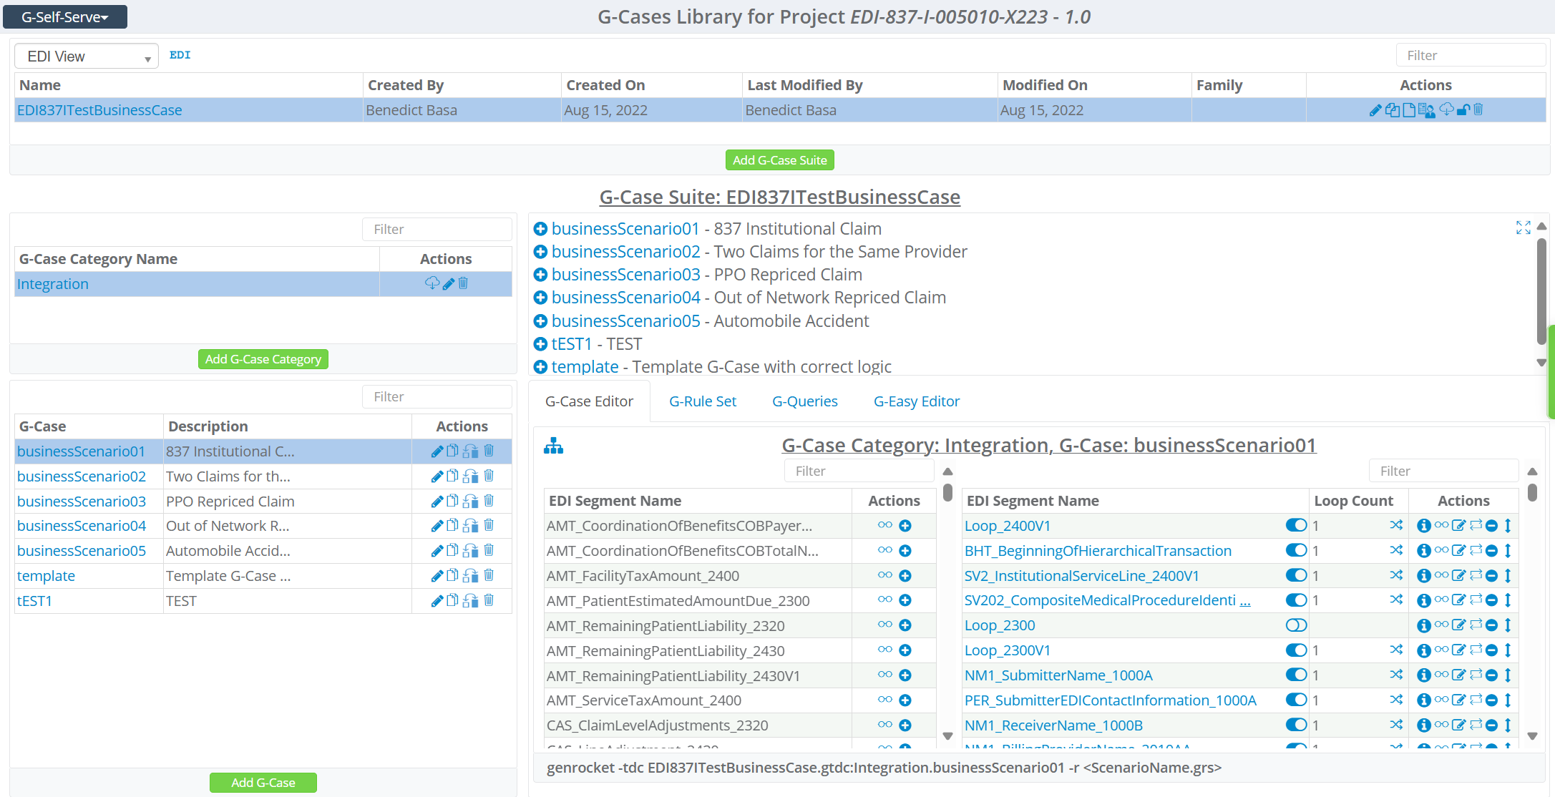Screen dimensions: 1555x797
Task: Click the Add G-Case Suite button
Action: (x=779, y=160)
